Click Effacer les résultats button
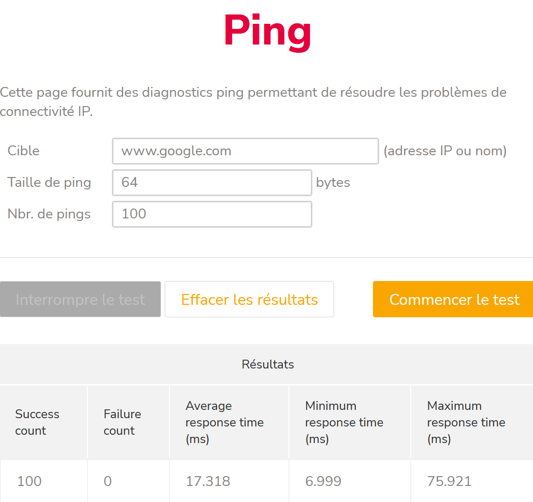 click(249, 300)
